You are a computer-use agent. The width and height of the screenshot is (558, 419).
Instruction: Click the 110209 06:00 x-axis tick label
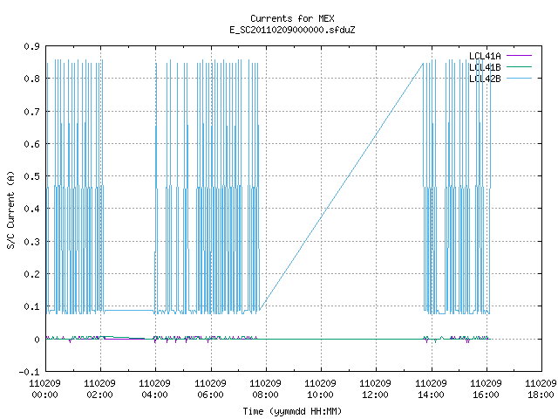210,389
